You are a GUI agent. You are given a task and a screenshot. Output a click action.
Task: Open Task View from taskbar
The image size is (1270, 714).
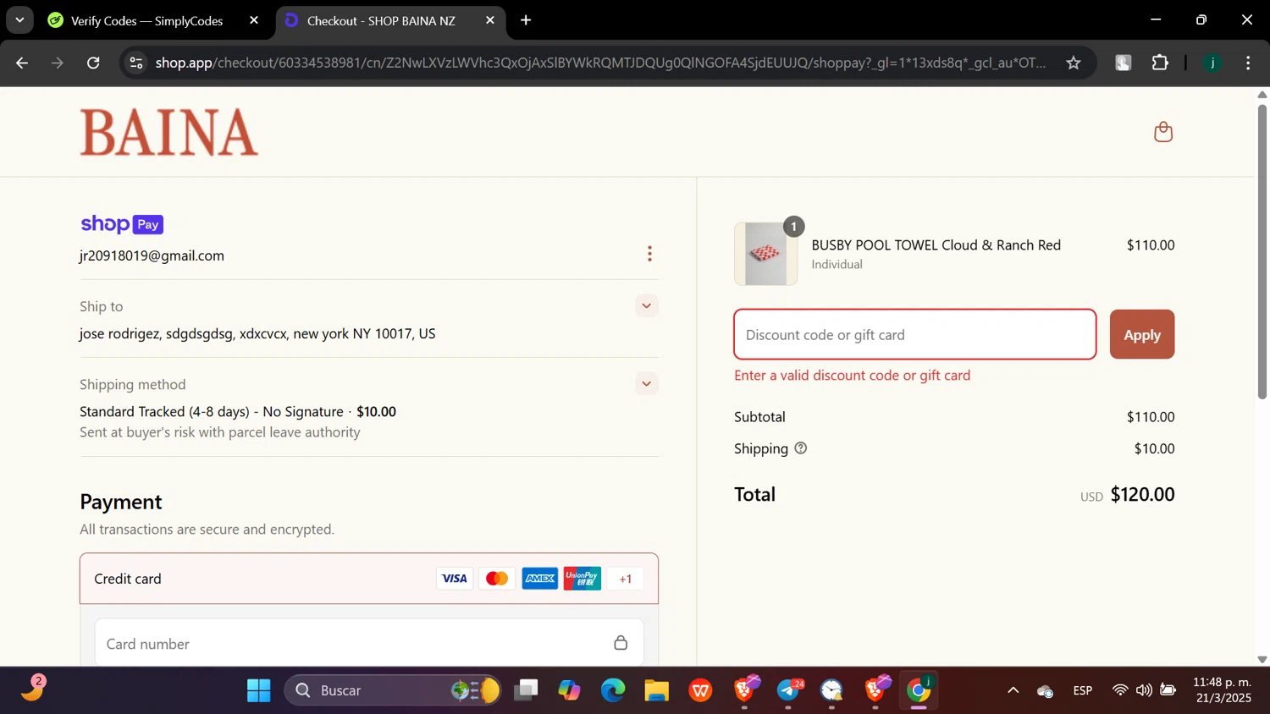526,690
